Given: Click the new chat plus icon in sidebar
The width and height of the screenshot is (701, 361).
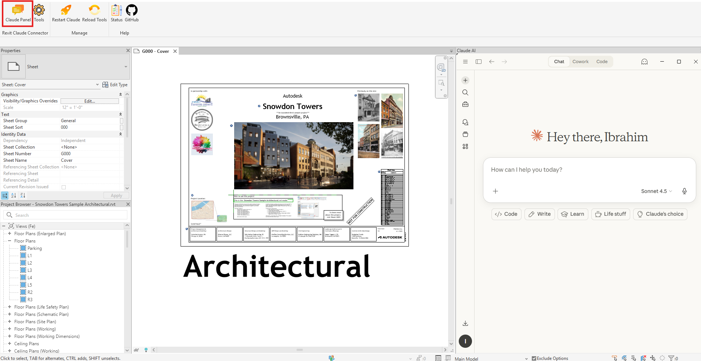Looking at the screenshot, I should (465, 80).
